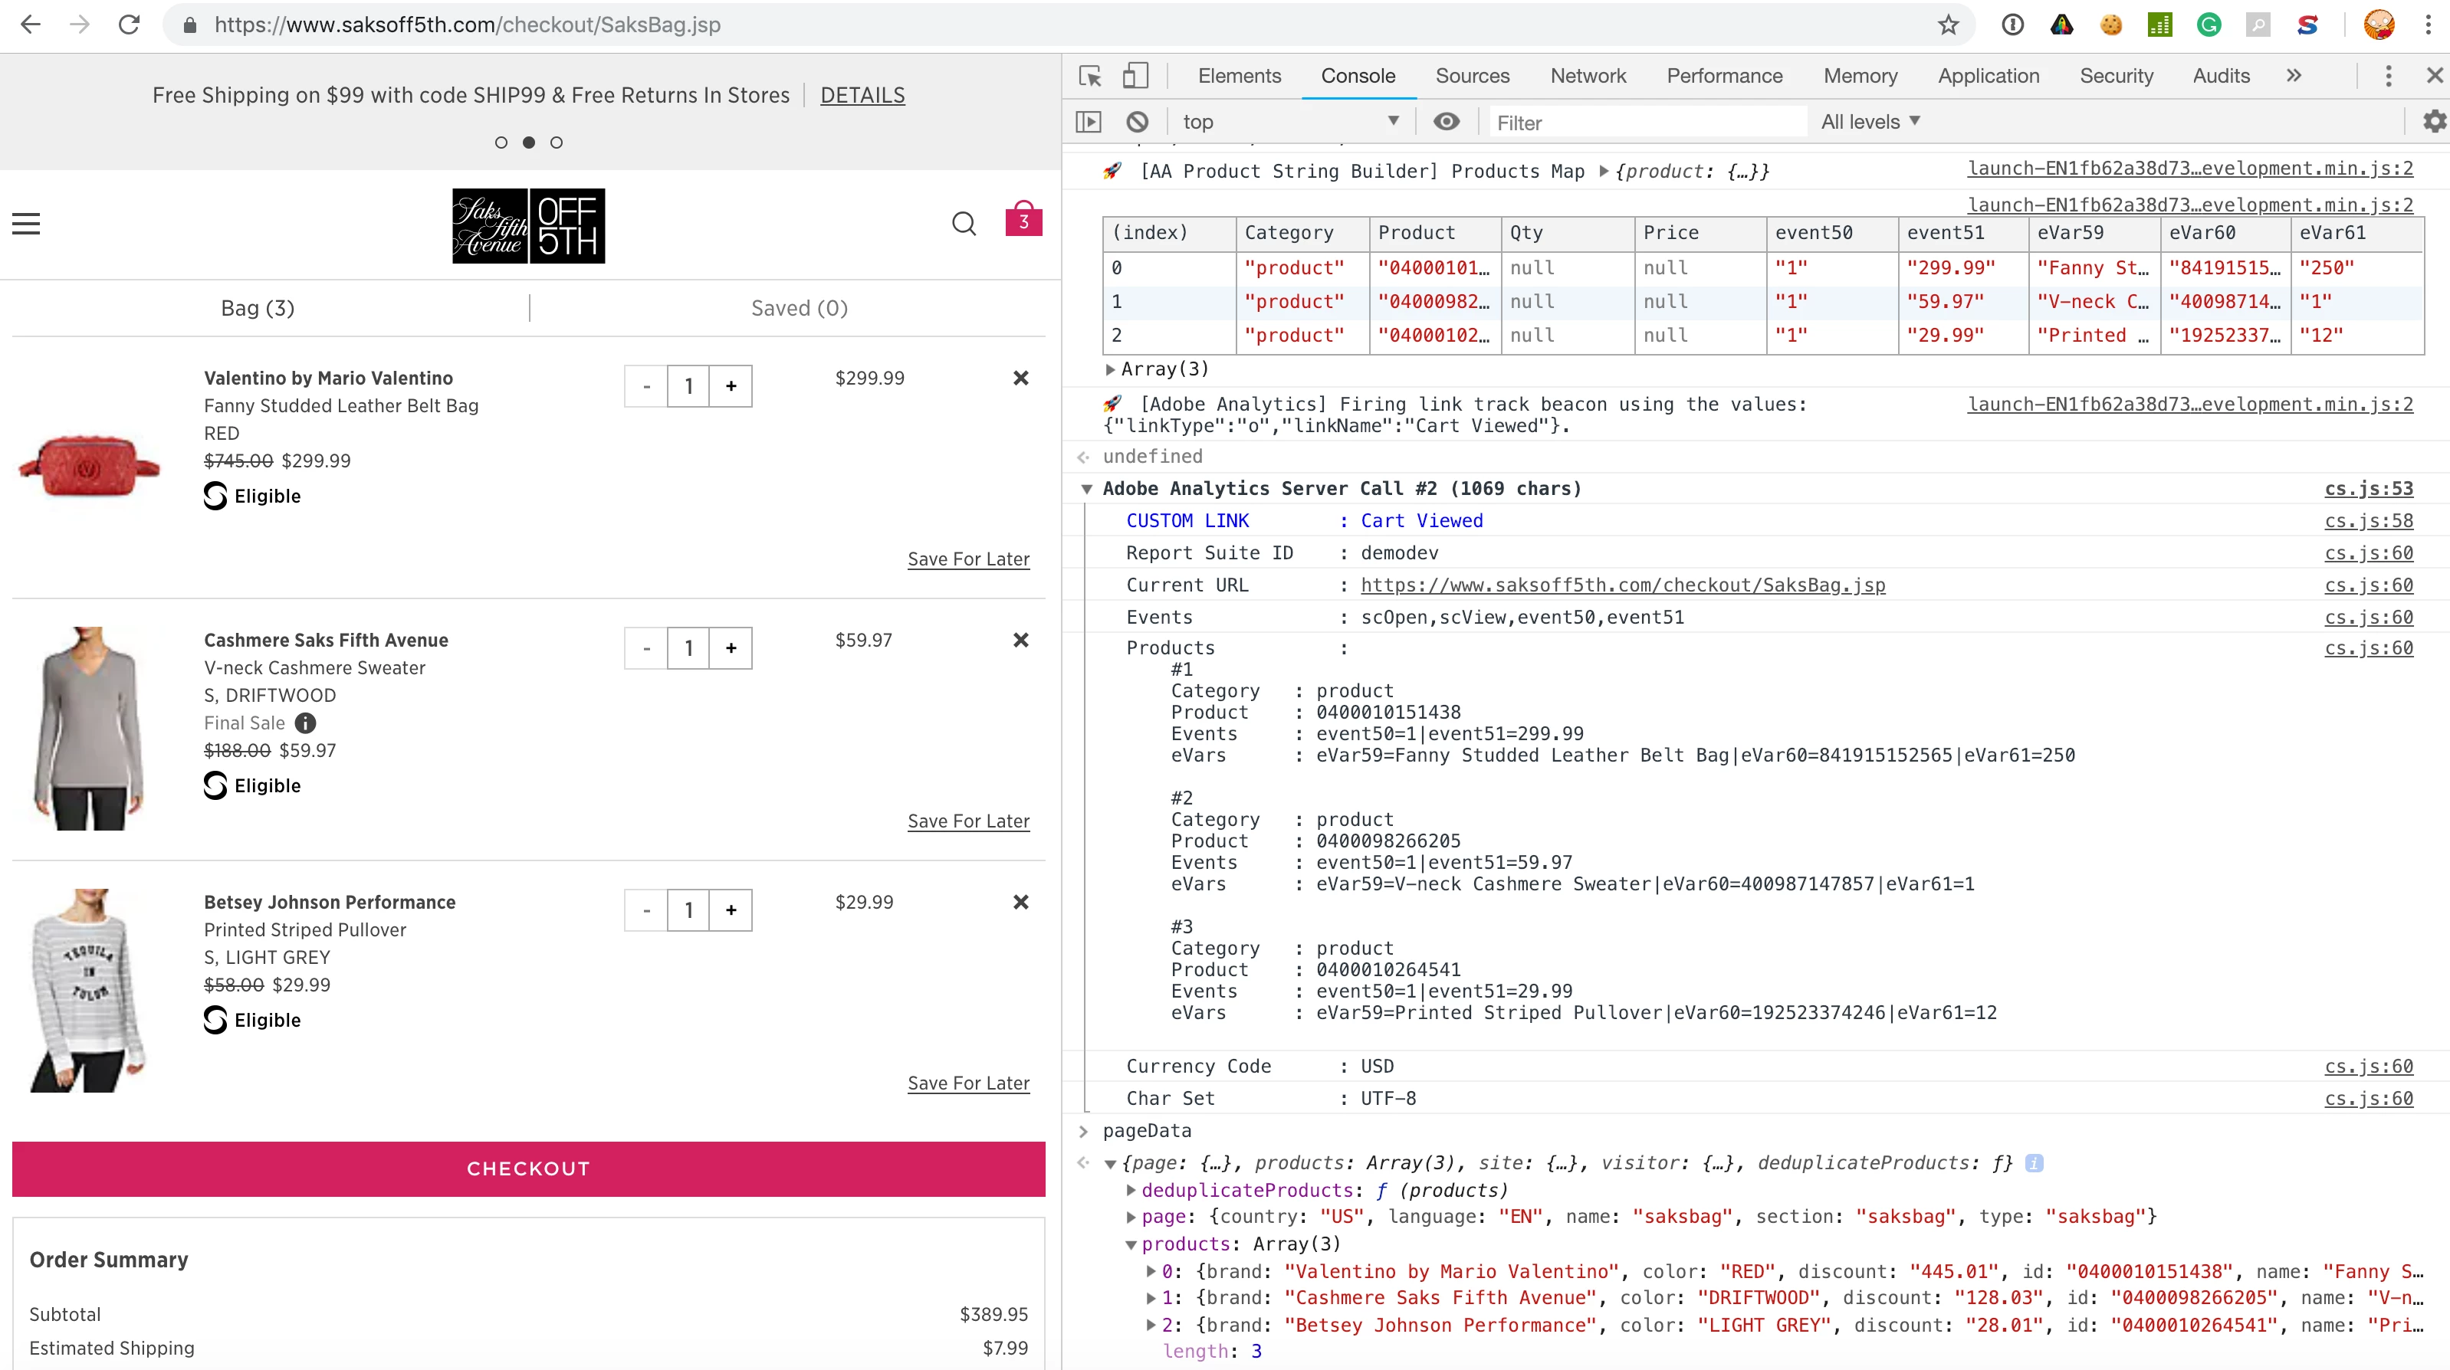
Task: Click Save For Later on Cashmere Sweater
Action: click(x=967, y=821)
